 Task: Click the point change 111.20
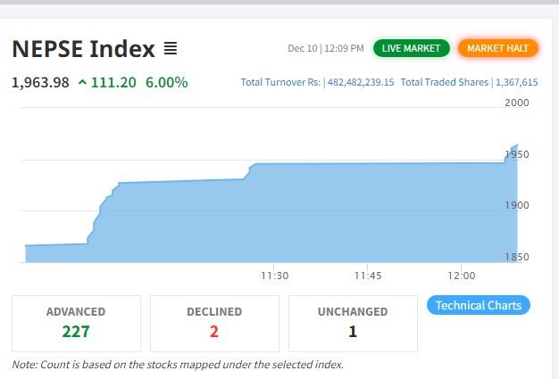113,83
